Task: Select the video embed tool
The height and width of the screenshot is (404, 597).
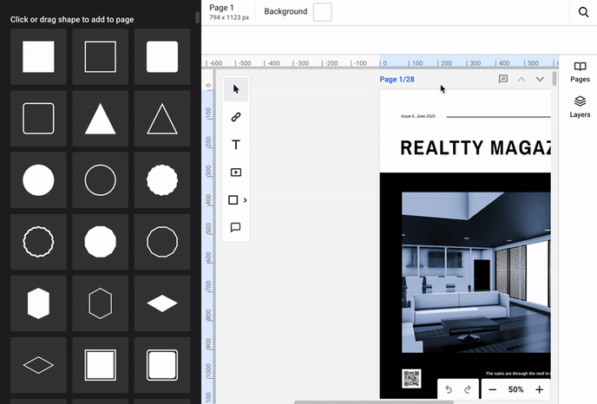Action: 236,173
